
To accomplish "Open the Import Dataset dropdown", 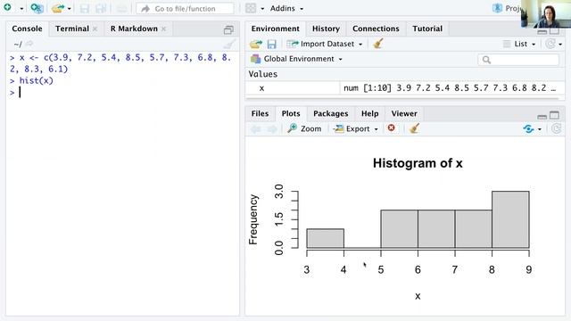I will [325, 44].
